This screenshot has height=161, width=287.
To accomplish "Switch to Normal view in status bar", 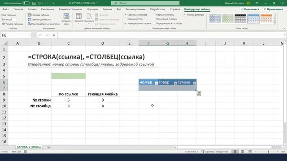I will coord(235,152).
